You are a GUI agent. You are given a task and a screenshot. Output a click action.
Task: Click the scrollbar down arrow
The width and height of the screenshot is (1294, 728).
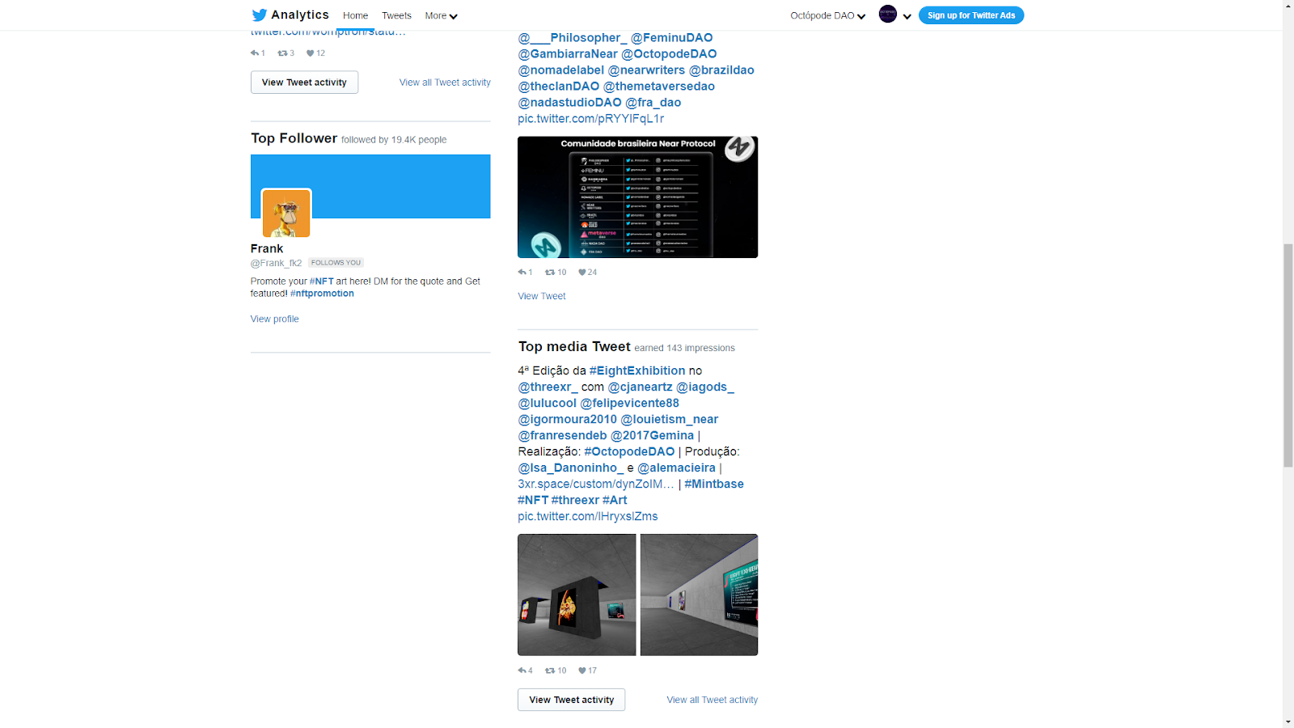[1288, 722]
